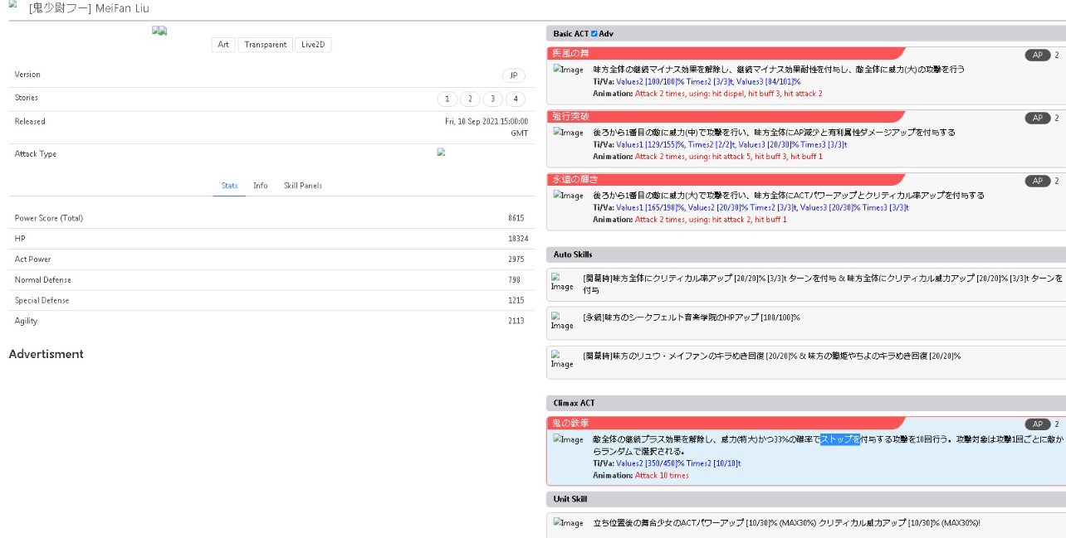Switch to the Info tab
Viewport: 1066px width, 538px height.
261,186
